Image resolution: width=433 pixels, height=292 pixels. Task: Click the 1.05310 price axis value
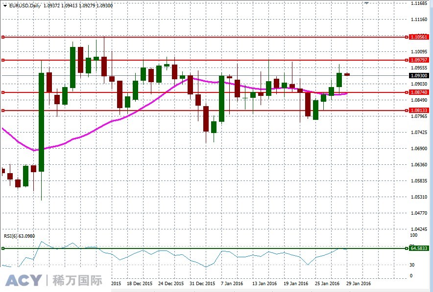(x=419, y=197)
